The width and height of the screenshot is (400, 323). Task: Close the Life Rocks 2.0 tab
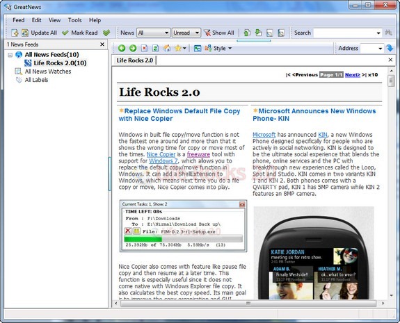(390, 60)
